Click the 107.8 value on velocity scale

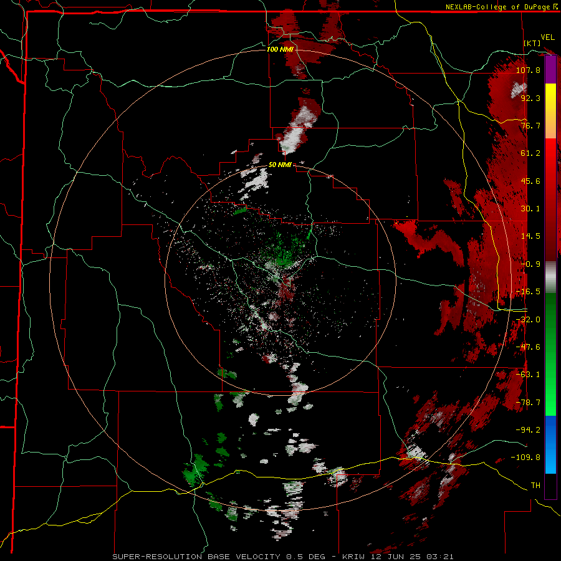[528, 70]
